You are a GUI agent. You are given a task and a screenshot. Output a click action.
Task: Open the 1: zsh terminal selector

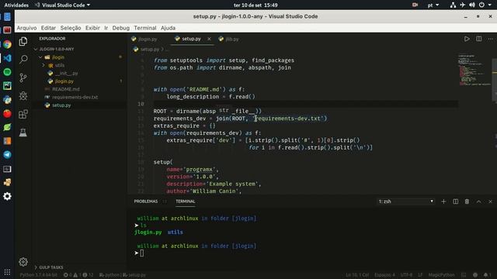pyautogui.click(x=405, y=201)
